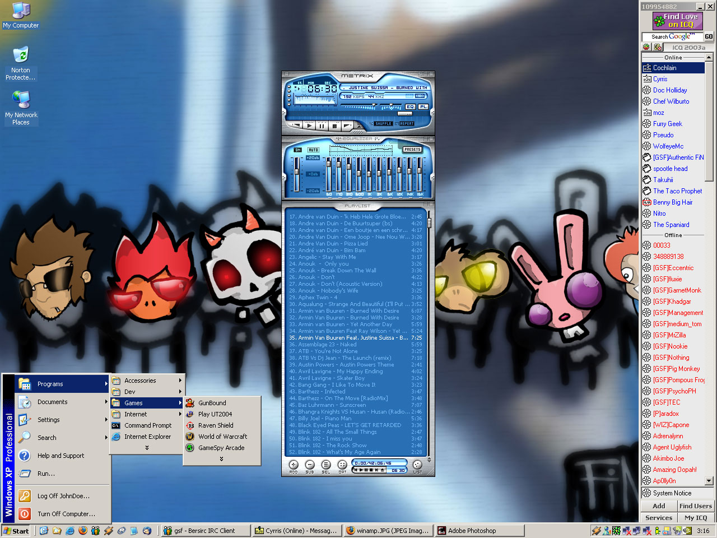Select track 36 Assemblage 23 - Naked
This screenshot has height=538, width=717.
(x=356, y=345)
